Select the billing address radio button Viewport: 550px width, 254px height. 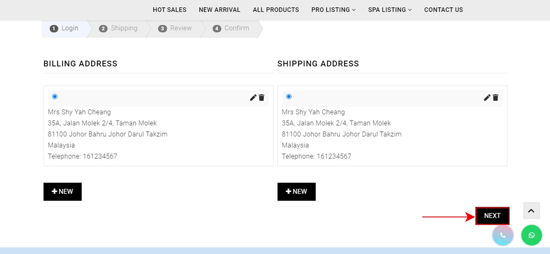(55, 97)
